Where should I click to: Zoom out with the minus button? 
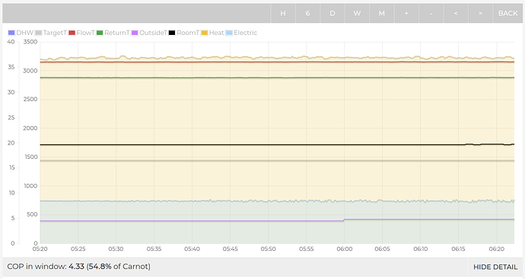coord(431,14)
